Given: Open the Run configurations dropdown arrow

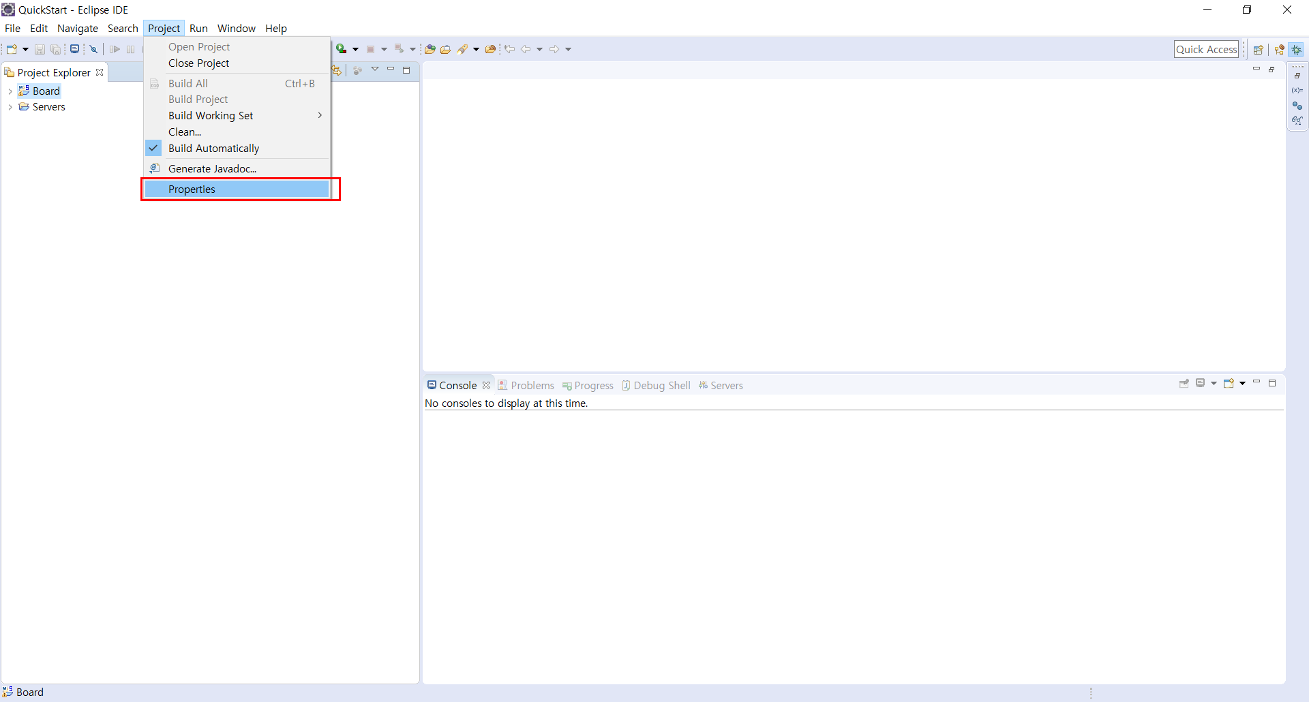Looking at the screenshot, I should (x=355, y=49).
